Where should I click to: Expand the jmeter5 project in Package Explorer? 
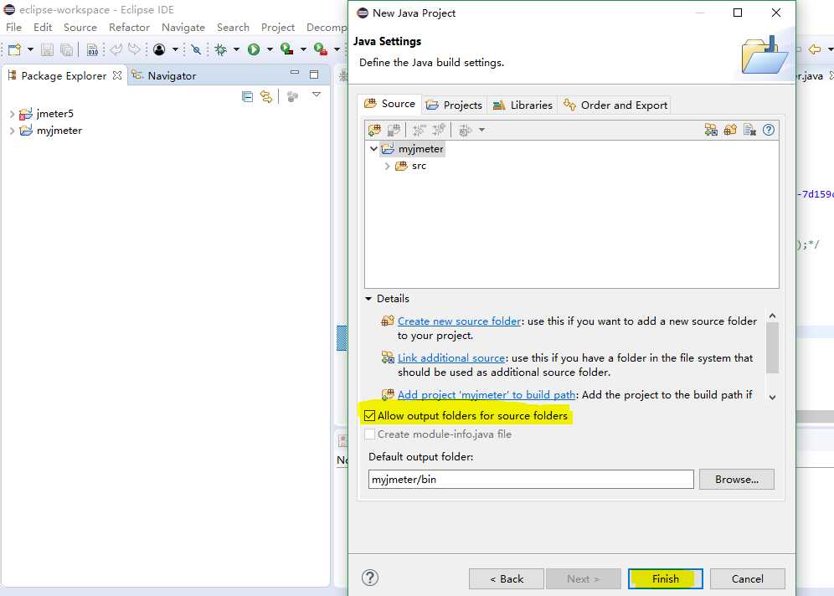point(12,114)
